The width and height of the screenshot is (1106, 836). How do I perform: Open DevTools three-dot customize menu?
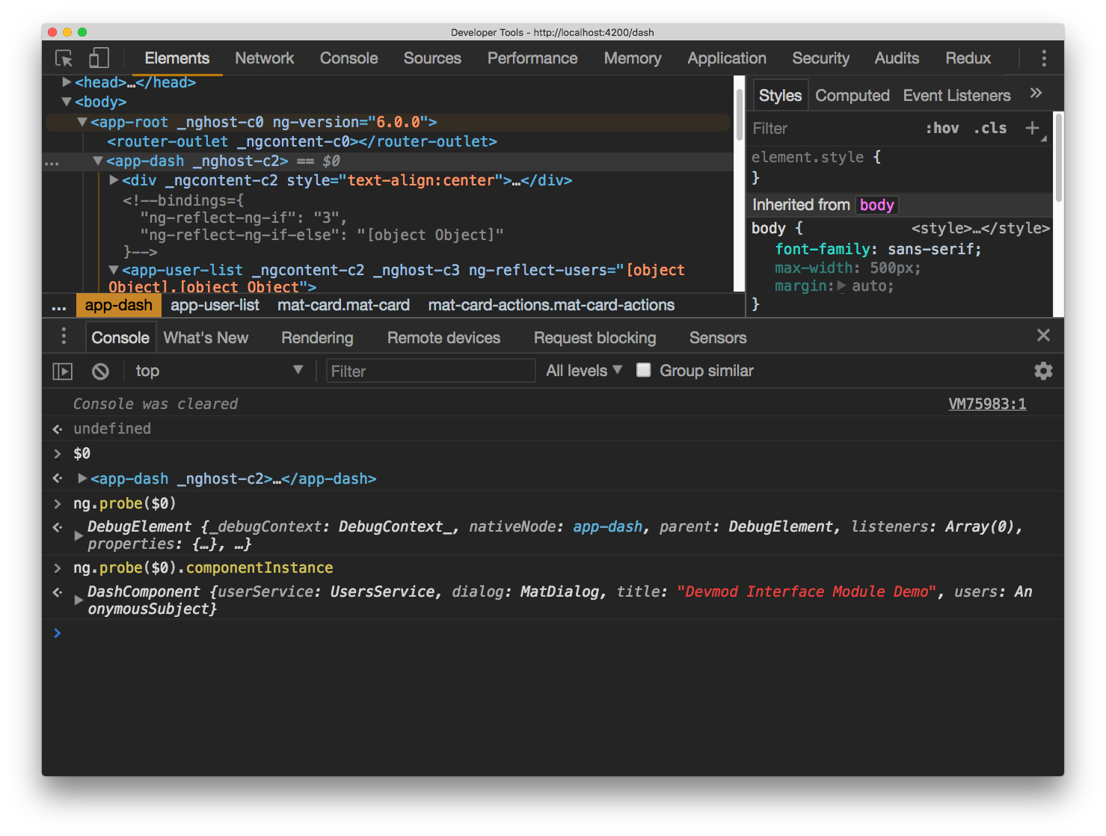[1044, 58]
